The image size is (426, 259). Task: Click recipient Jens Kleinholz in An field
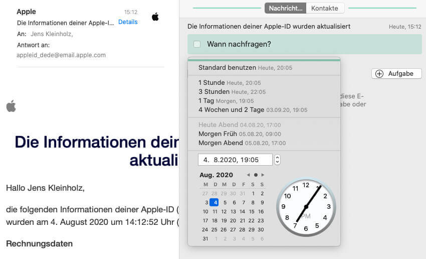(52, 34)
